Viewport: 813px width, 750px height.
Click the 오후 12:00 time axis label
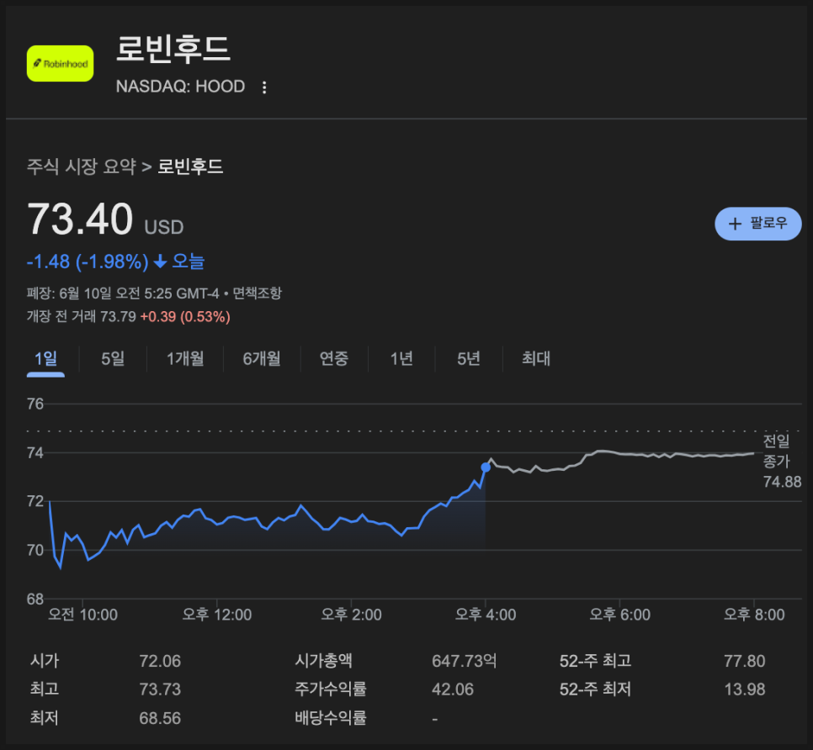click(x=217, y=615)
